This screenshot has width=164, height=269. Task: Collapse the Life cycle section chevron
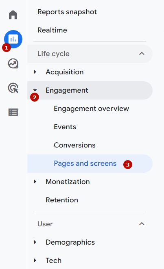142,54
